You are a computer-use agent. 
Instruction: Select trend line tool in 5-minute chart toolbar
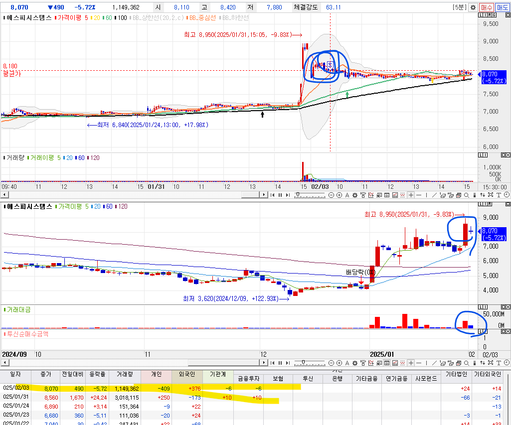[x=434, y=195]
